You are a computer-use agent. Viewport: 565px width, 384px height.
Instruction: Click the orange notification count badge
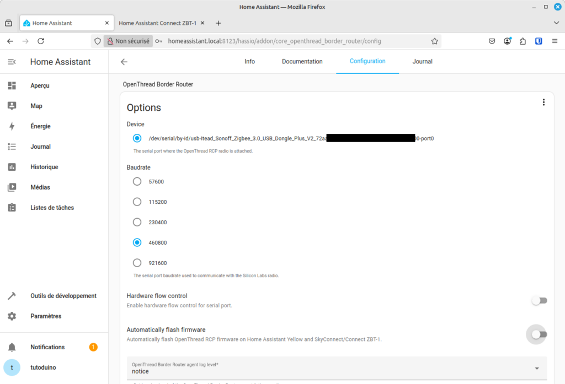(93, 347)
